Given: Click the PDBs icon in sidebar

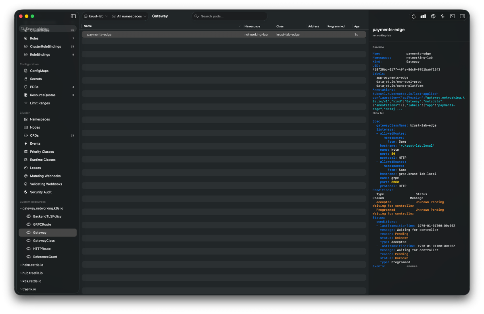Looking at the screenshot, I should 26,87.
